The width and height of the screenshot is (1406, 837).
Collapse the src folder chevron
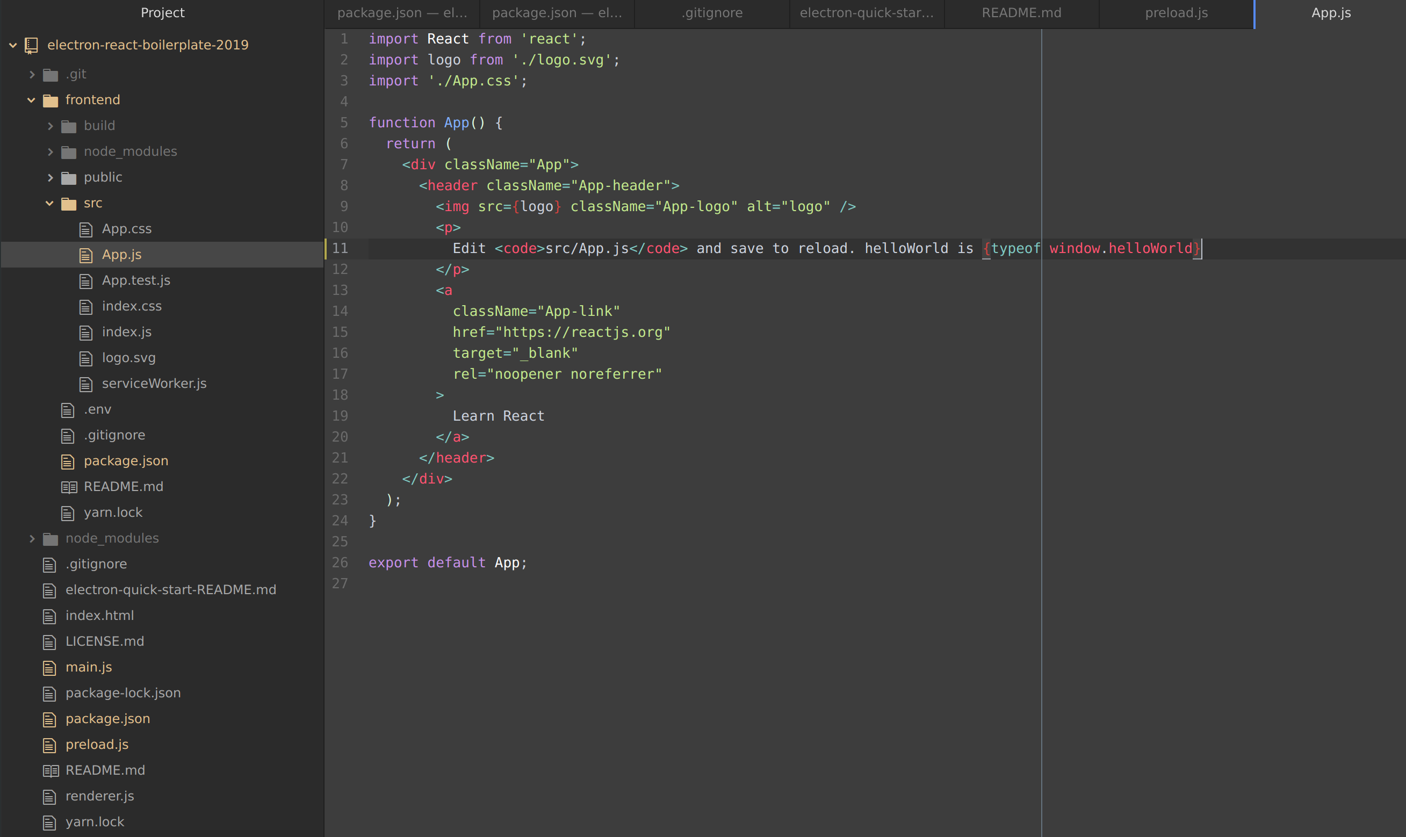(x=49, y=203)
